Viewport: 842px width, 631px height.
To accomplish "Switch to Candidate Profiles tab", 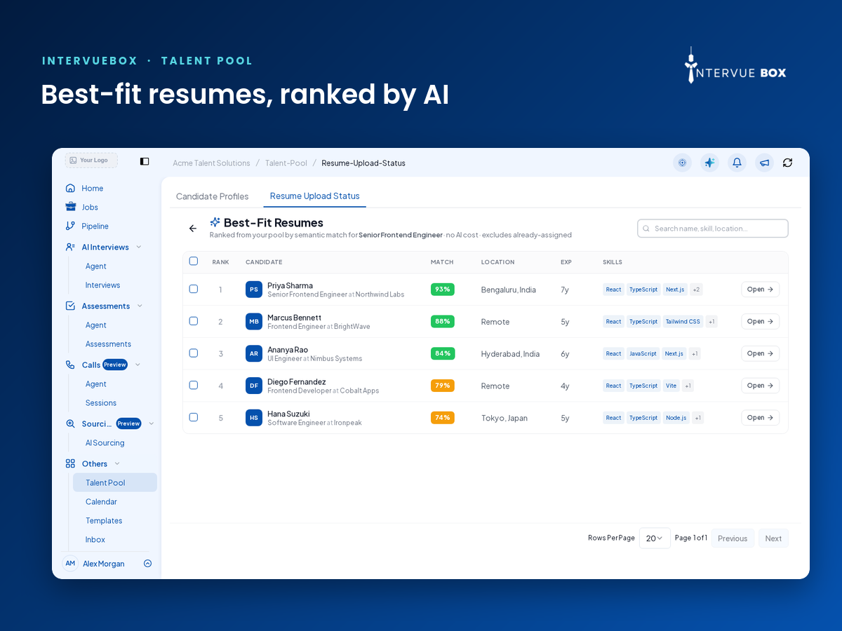I will 212,196.
